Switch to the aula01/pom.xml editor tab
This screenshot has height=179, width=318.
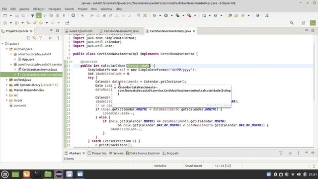[79, 31]
